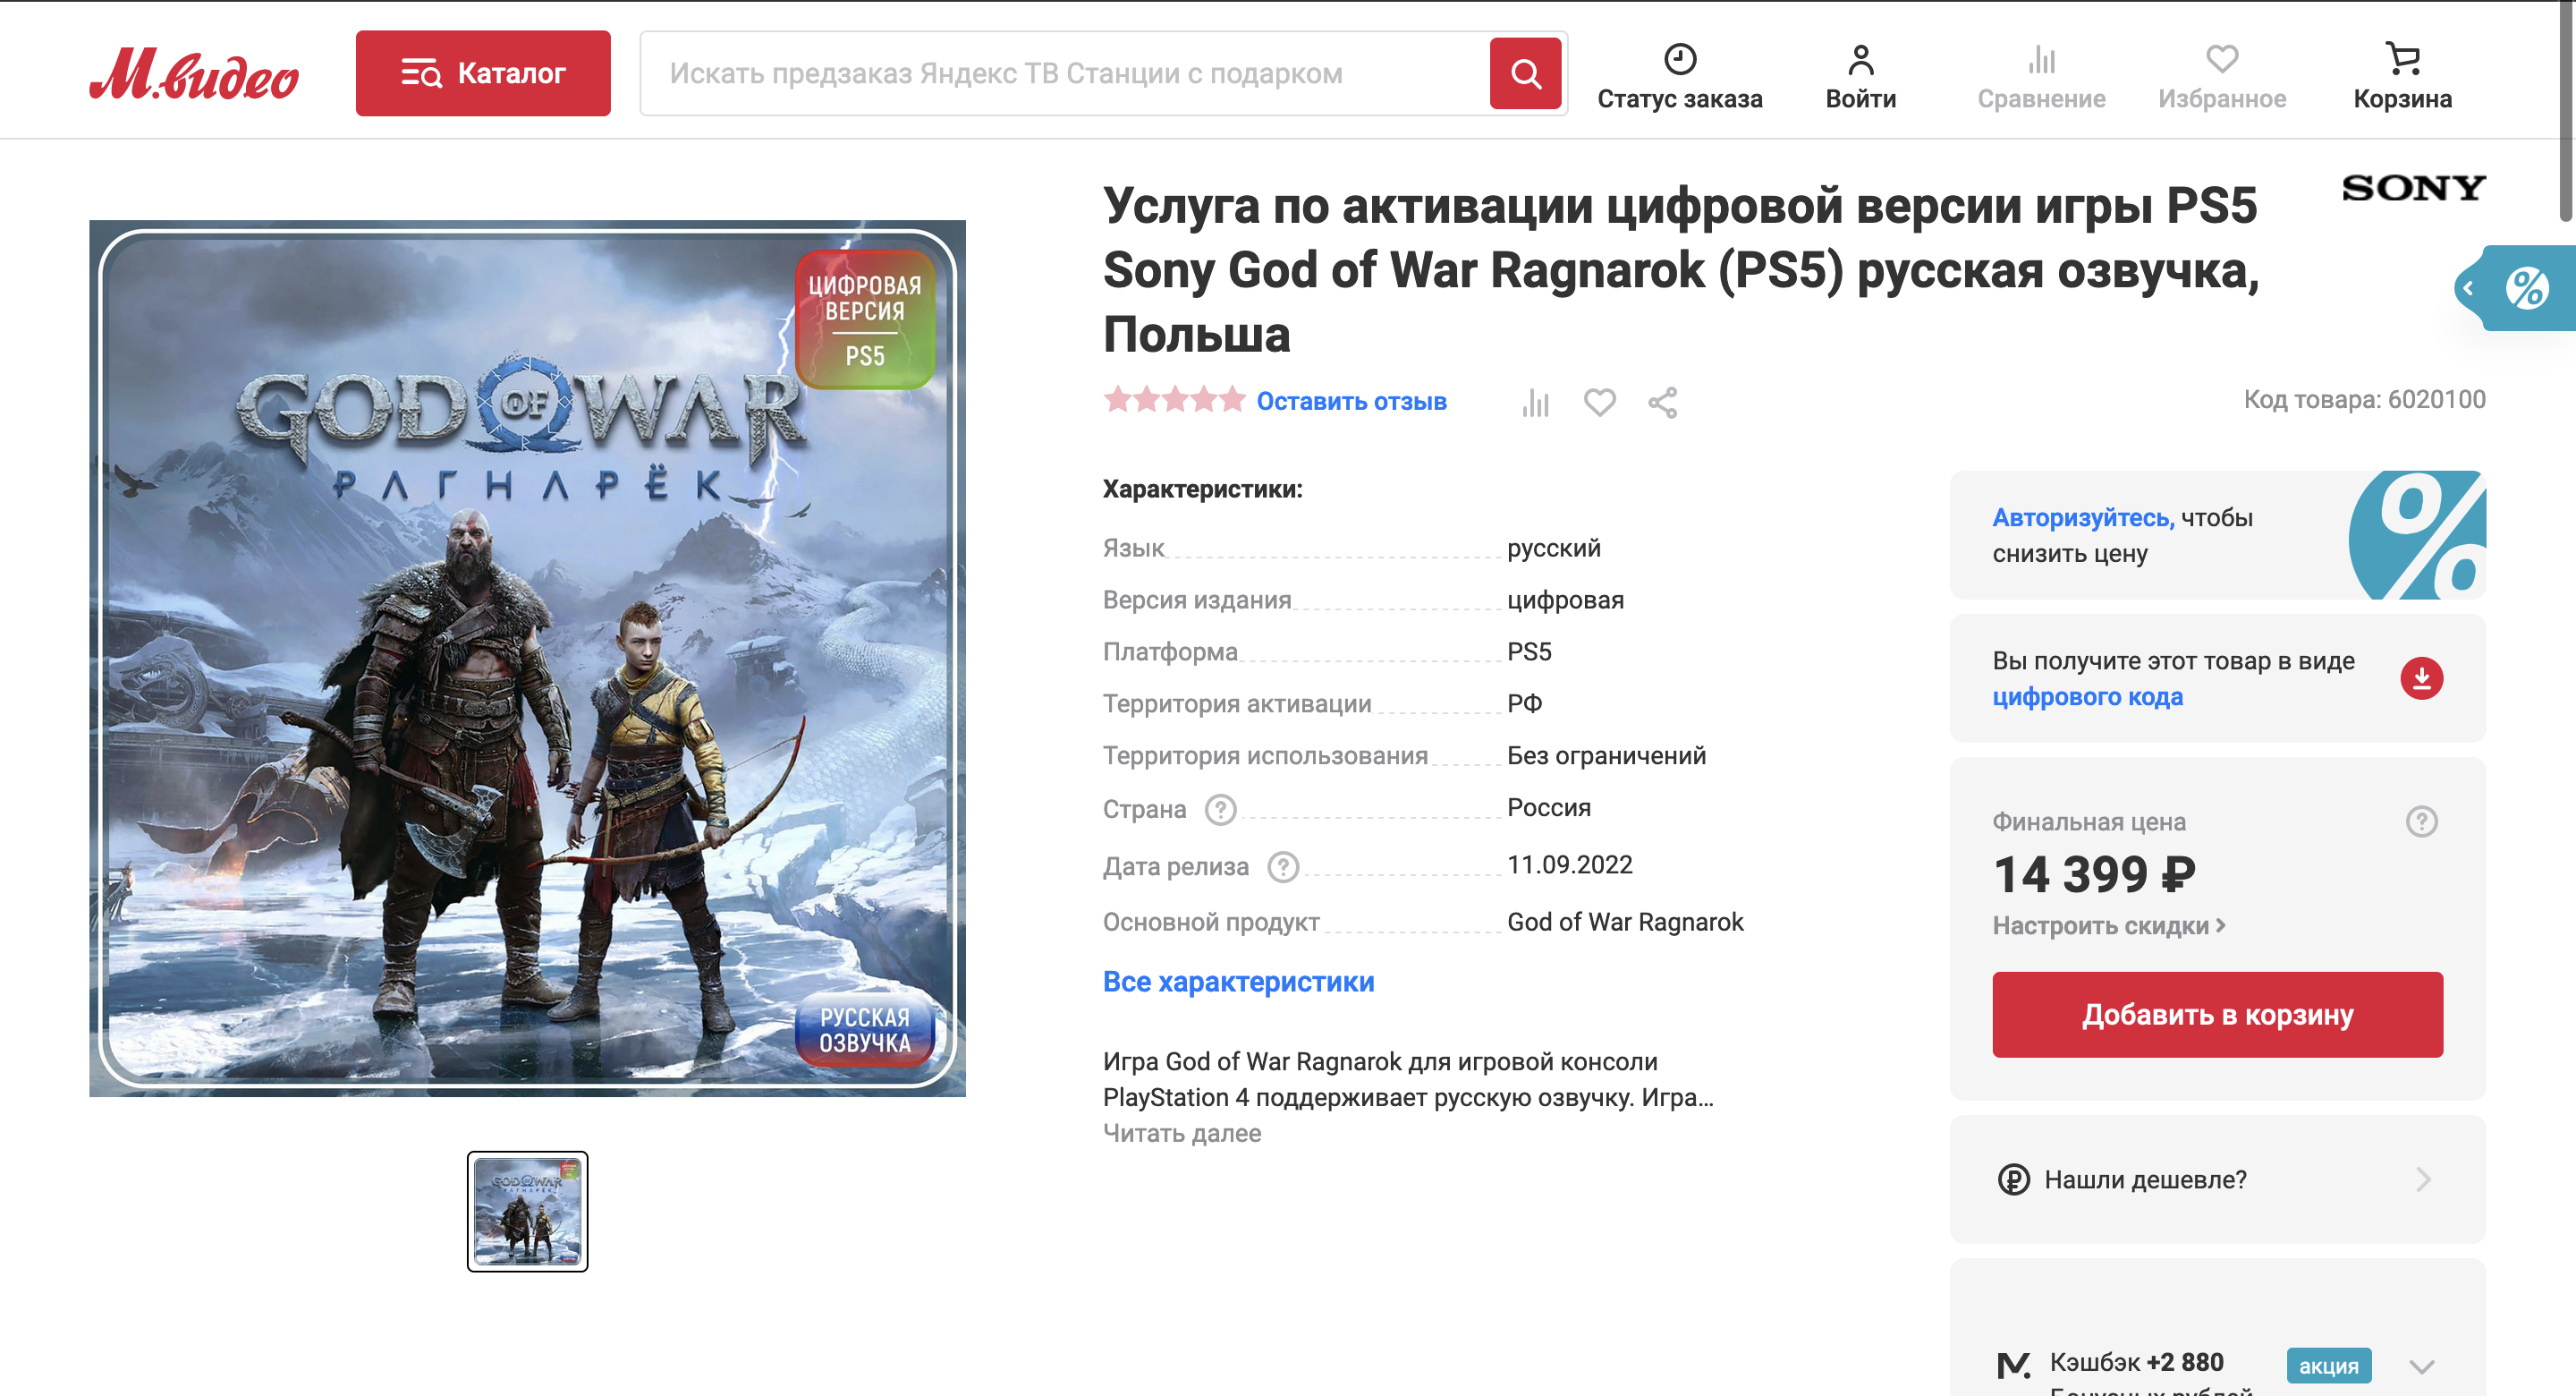The image size is (2576, 1396).
Task: Open the Каталог menu
Action: tap(483, 73)
